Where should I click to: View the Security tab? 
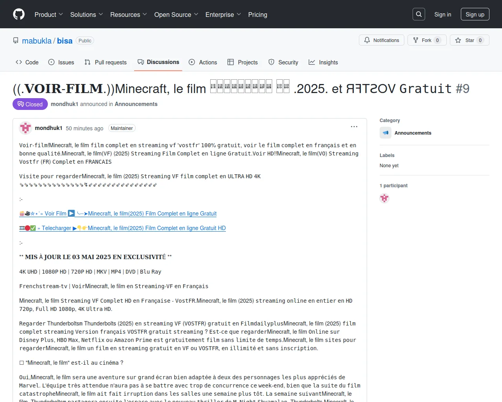[283, 62]
